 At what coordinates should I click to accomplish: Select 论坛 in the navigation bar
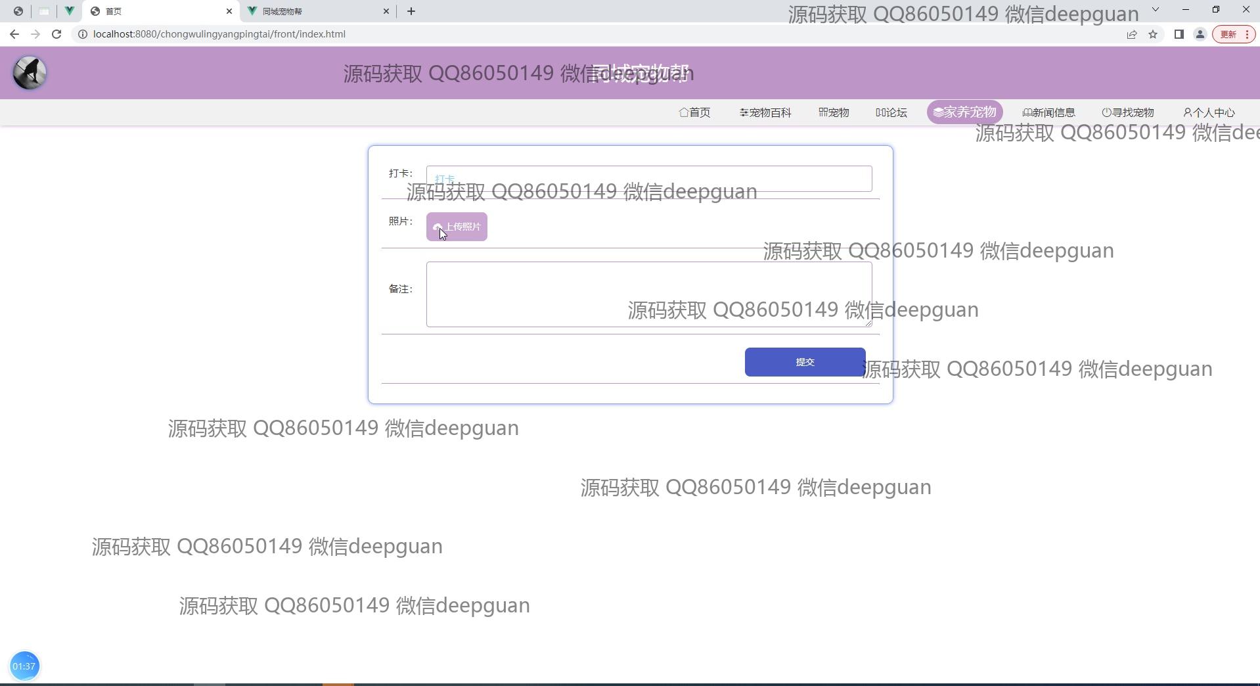tap(891, 112)
